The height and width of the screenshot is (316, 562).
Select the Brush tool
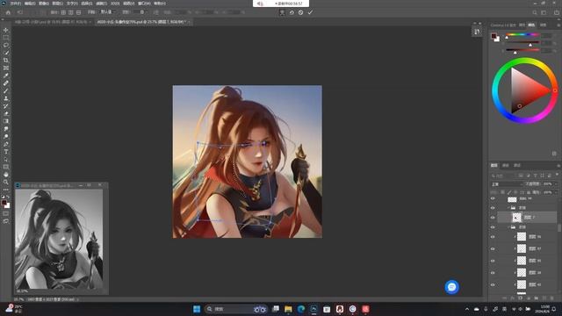[6, 90]
